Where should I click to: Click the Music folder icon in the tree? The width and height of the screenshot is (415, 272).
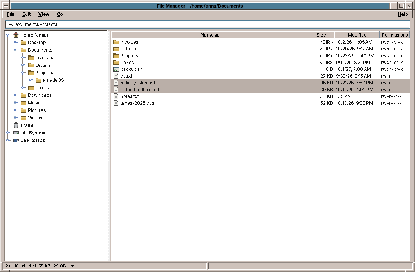24,103
